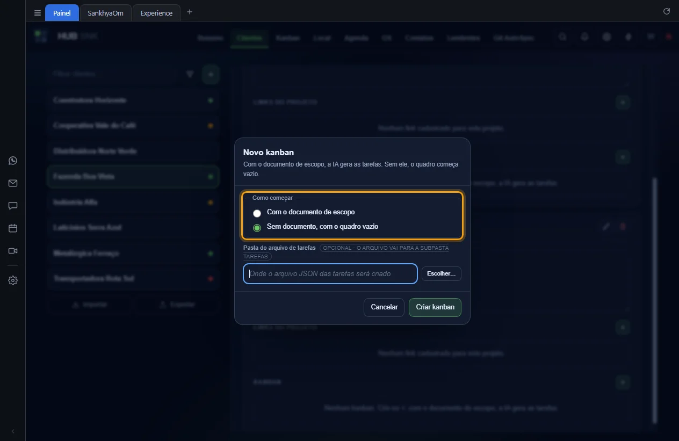Viewport: 679px width, 441px height.
Task: Select Transportadora Rota Sul client
Action: pyautogui.click(x=133, y=279)
